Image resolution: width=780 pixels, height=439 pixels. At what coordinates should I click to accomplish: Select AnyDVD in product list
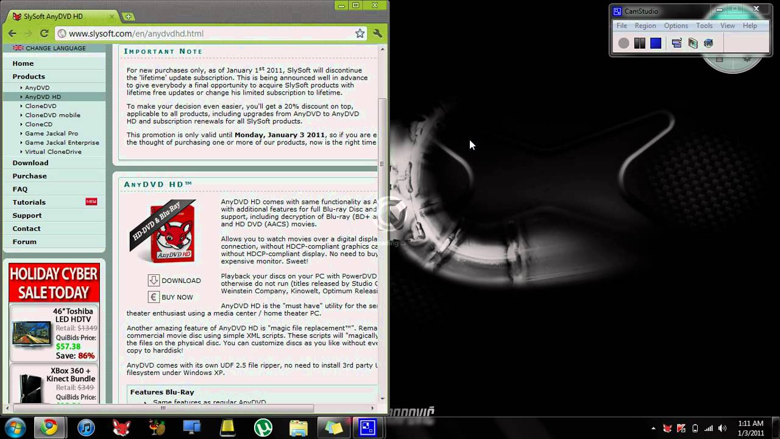click(x=37, y=88)
